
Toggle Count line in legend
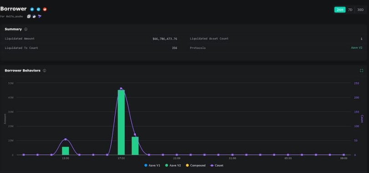pos(216,165)
